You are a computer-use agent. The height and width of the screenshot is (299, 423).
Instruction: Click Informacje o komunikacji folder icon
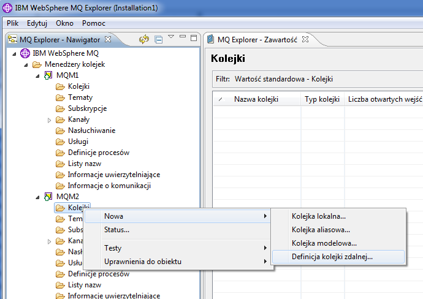(x=60, y=186)
